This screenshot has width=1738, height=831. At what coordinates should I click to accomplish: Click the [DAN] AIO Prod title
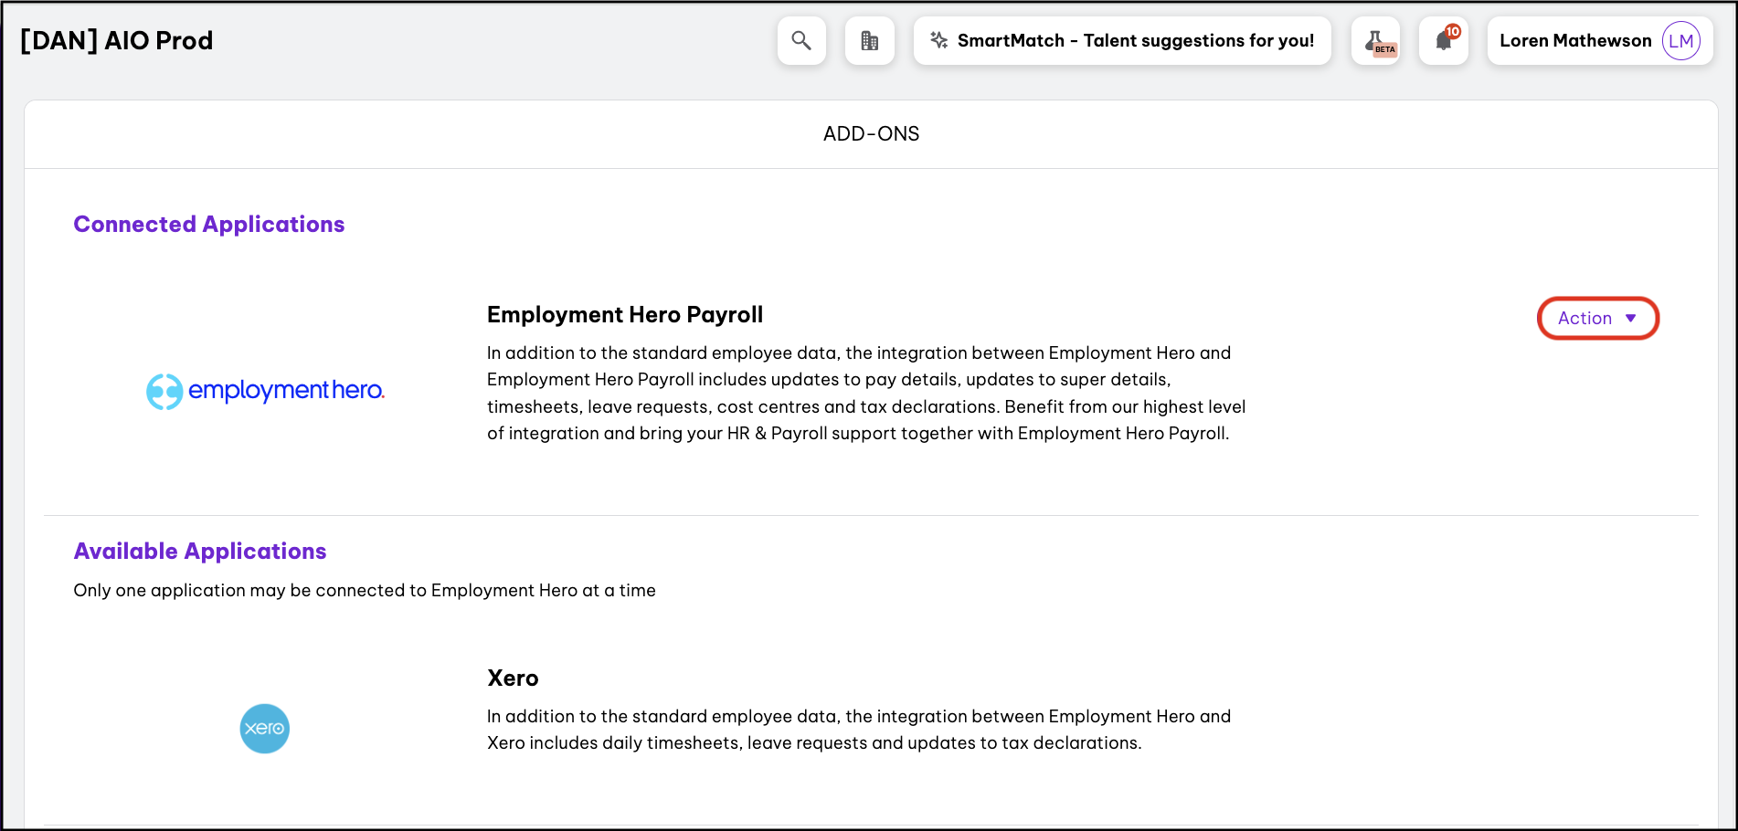(117, 41)
